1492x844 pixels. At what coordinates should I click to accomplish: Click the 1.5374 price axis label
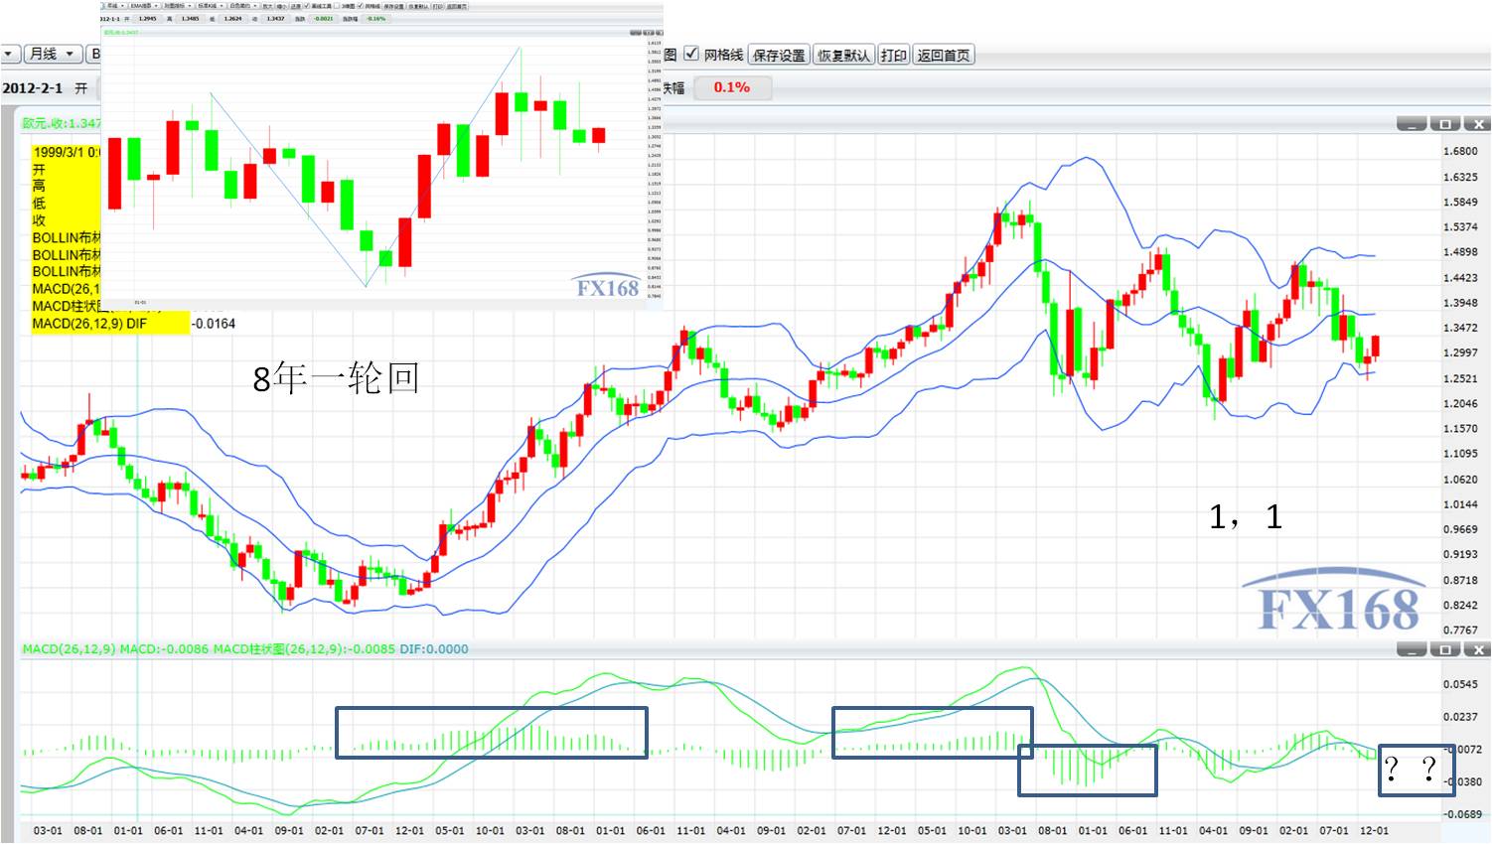tap(1460, 227)
